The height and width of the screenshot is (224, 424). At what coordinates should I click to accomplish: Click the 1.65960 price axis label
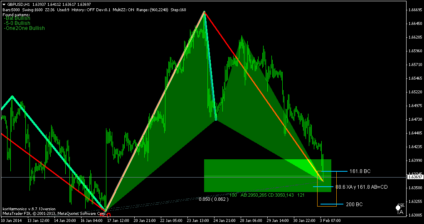click(416, 51)
